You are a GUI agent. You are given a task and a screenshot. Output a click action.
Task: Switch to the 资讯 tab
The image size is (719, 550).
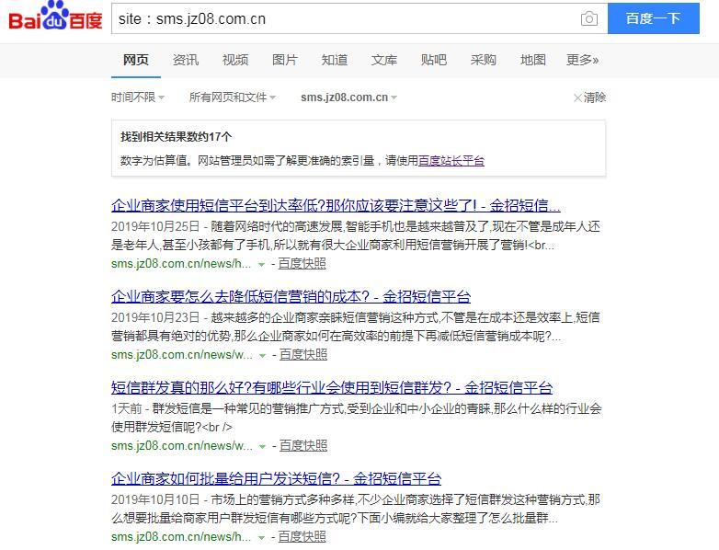click(186, 60)
